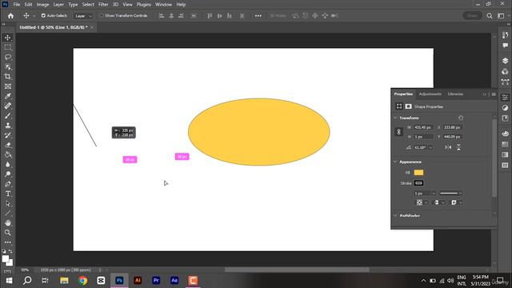
Task: Open the Paths panel icon in the right dock
Action: [x=505, y=82]
